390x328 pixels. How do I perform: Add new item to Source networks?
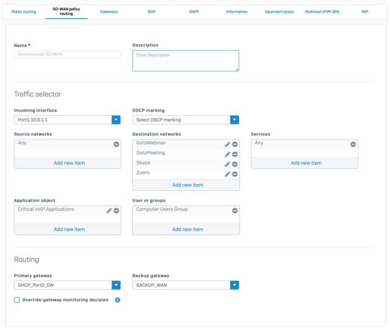(x=69, y=163)
